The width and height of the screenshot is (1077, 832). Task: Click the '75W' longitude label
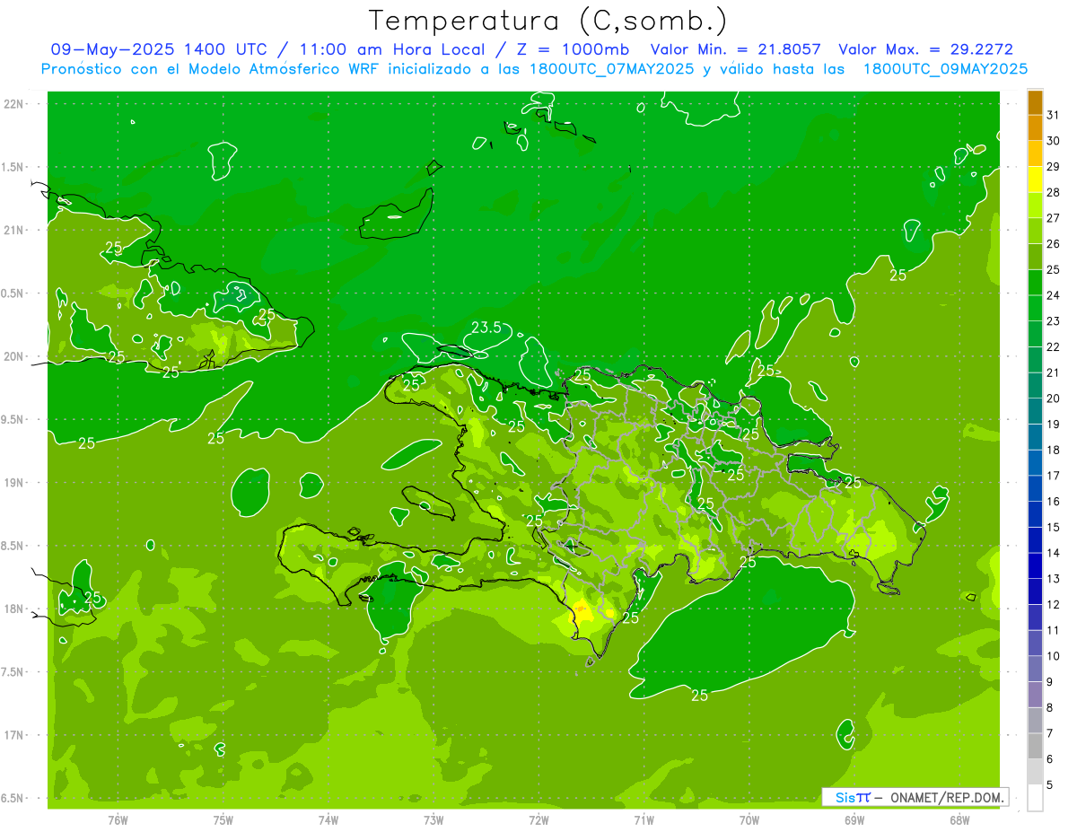pyautogui.click(x=223, y=820)
